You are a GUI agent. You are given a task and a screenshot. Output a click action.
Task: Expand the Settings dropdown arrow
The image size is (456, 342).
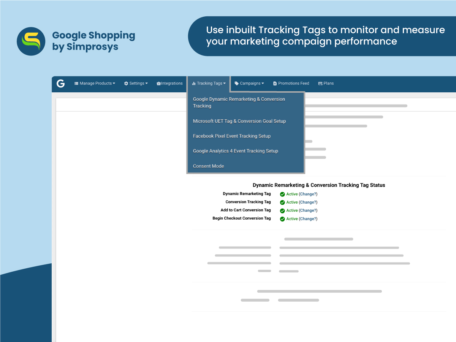point(147,84)
